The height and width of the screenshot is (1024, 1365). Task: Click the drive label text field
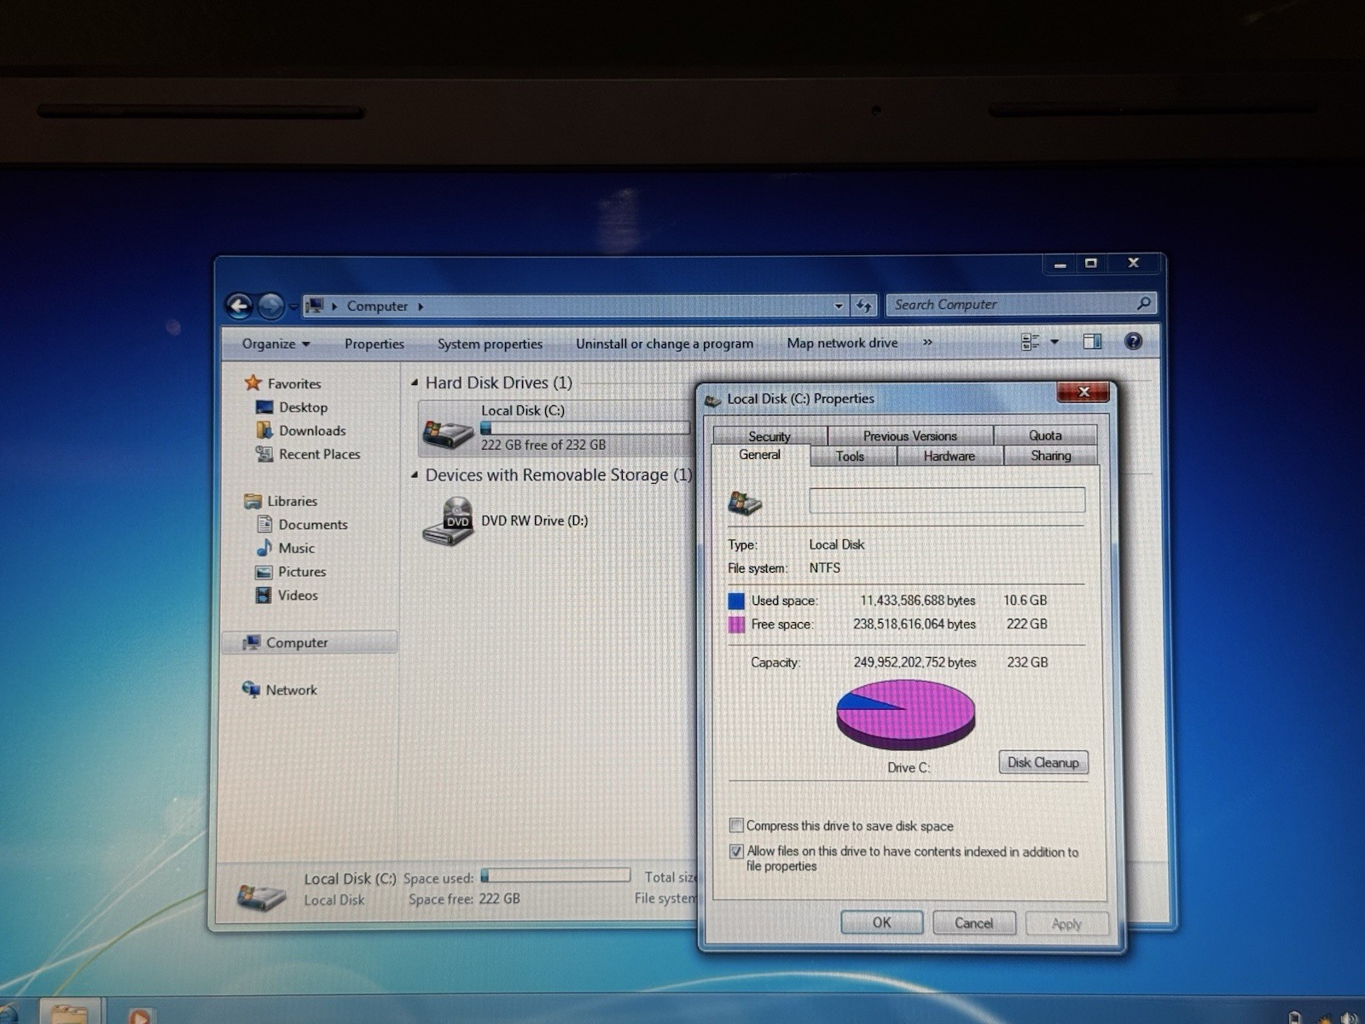coord(947,500)
